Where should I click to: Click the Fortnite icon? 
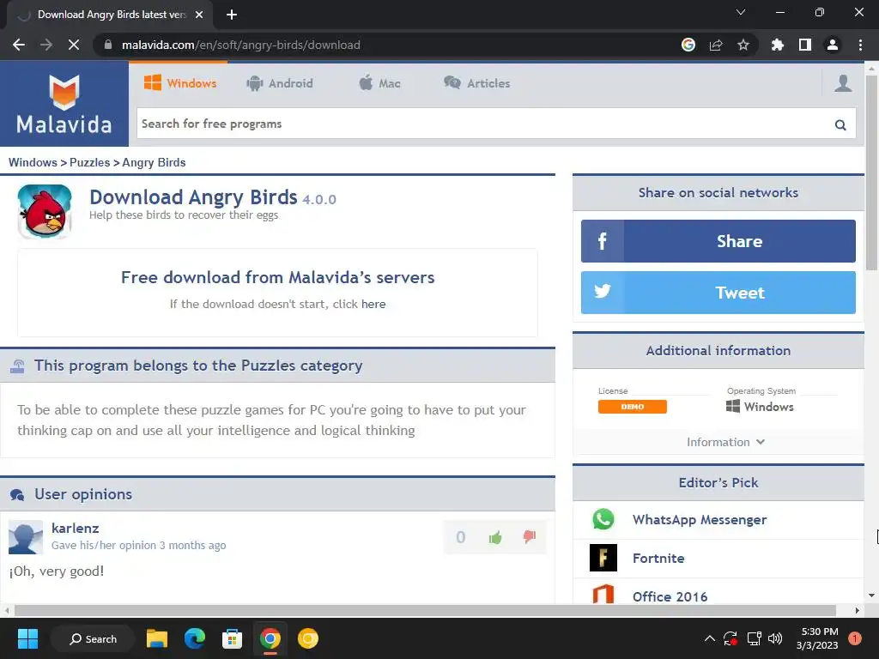pos(603,558)
